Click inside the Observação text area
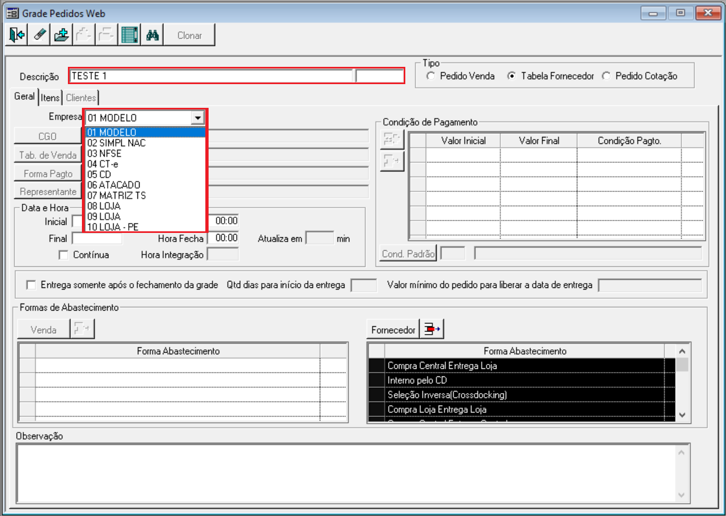Screen dimensions: 726x516 (347, 473)
